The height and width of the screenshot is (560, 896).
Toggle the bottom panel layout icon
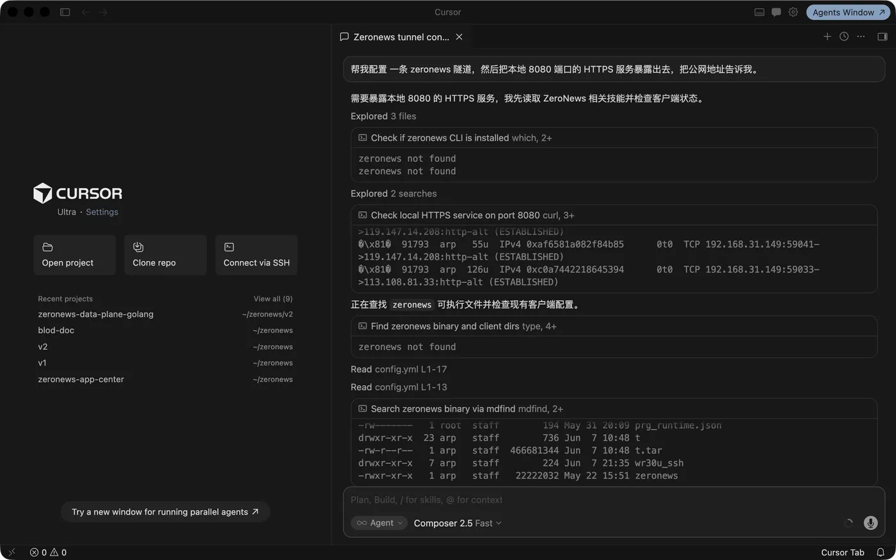tap(760, 12)
